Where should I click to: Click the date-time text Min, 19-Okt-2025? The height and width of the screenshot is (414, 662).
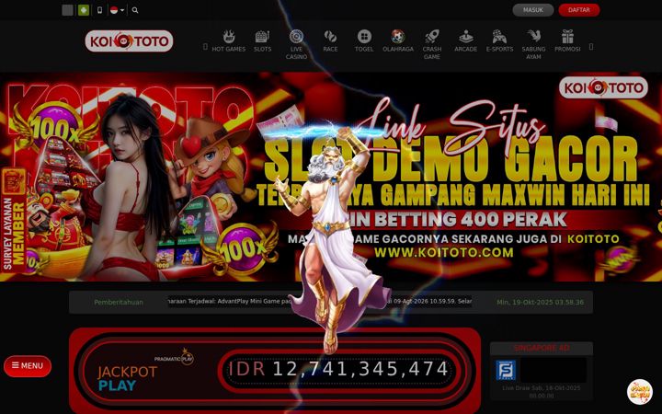541,302
